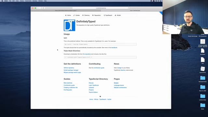Open the Developer file on desktop
This screenshot has width=208, height=117.
202,51
